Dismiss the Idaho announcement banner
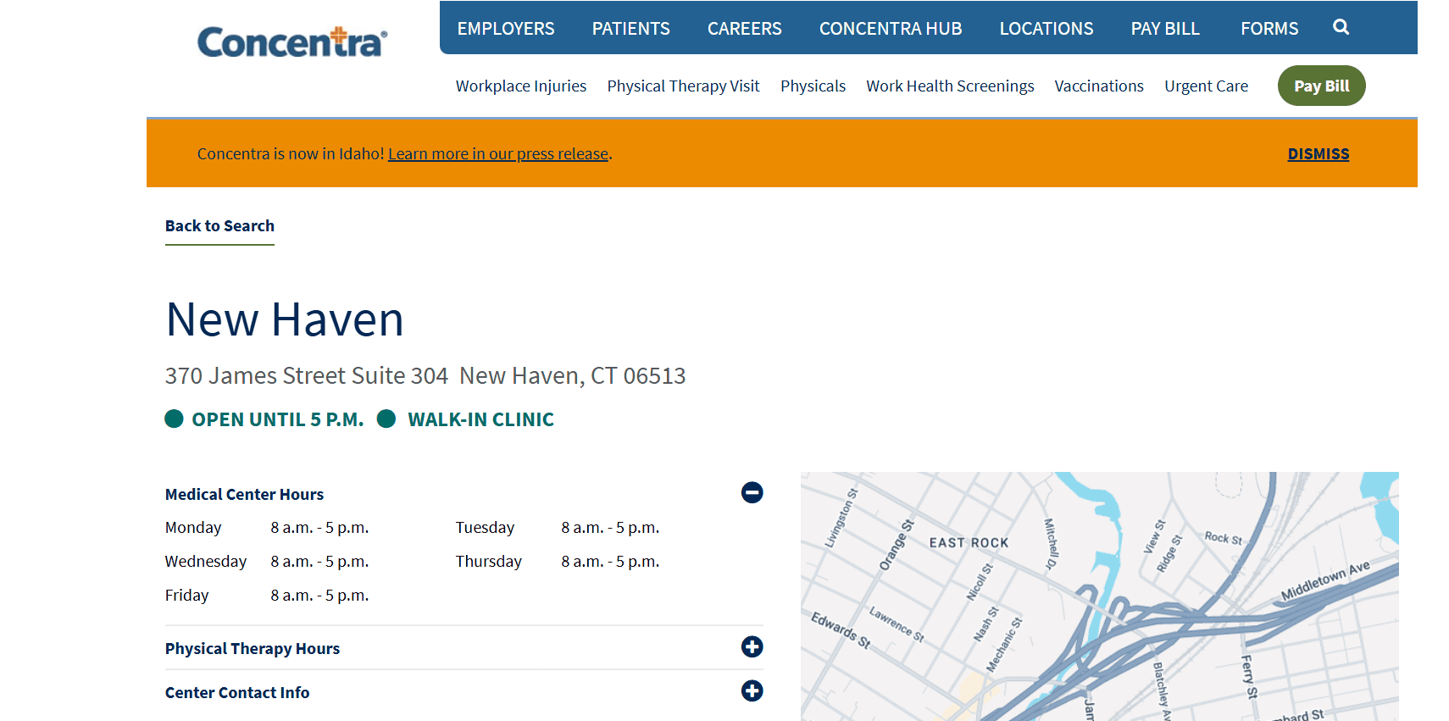The image size is (1449, 721). click(1319, 154)
